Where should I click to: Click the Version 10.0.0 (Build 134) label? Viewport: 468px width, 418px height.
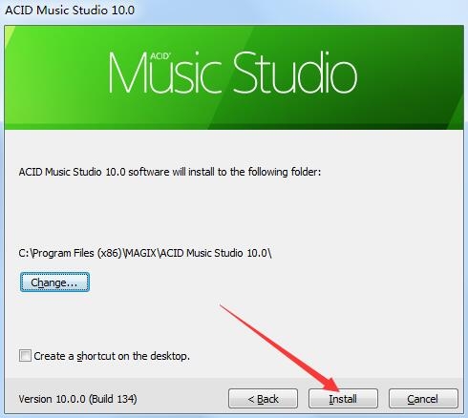77,399
